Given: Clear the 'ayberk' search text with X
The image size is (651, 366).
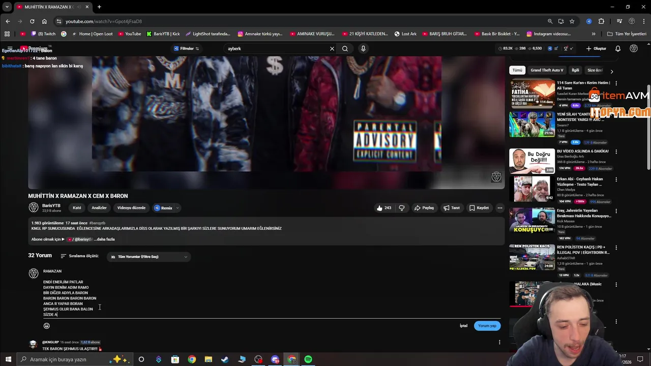Looking at the screenshot, I should pyautogui.click(x=332, y=49).
